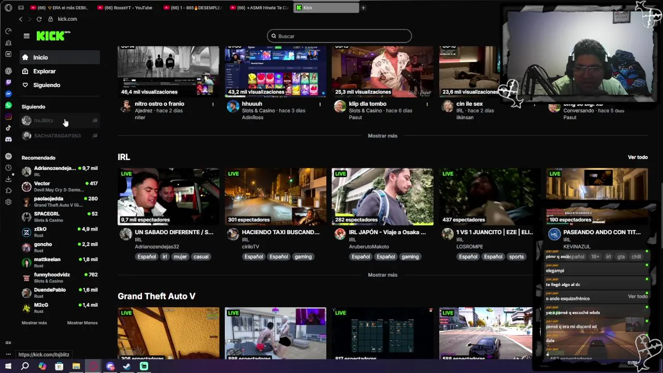663x373 pixels.
Task: Open followed channel ItsJBlitz
Action: coord(60,121)
